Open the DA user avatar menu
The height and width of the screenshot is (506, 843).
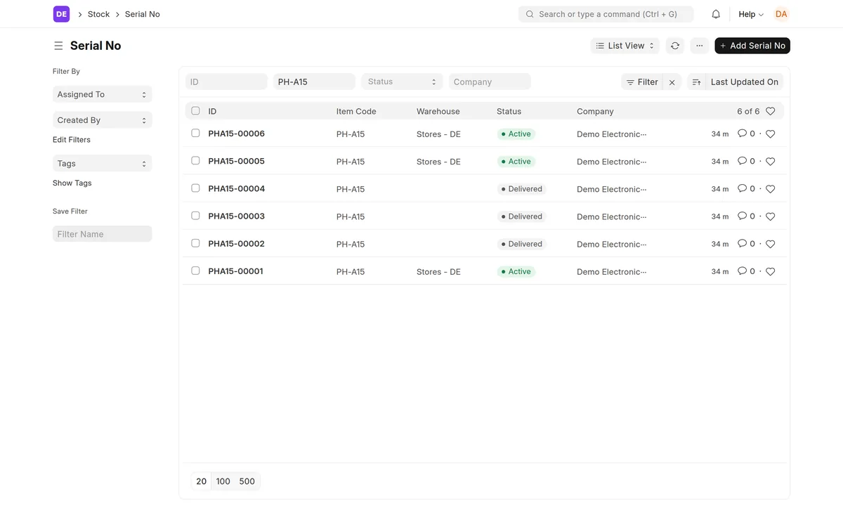pyautogui.click(x=781, y=14)
